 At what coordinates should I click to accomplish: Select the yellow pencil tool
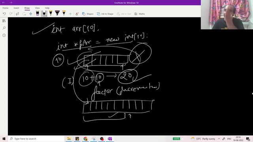click(x=64, y=13)
